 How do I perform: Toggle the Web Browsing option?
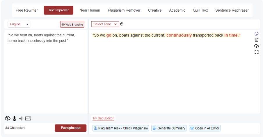72,24
